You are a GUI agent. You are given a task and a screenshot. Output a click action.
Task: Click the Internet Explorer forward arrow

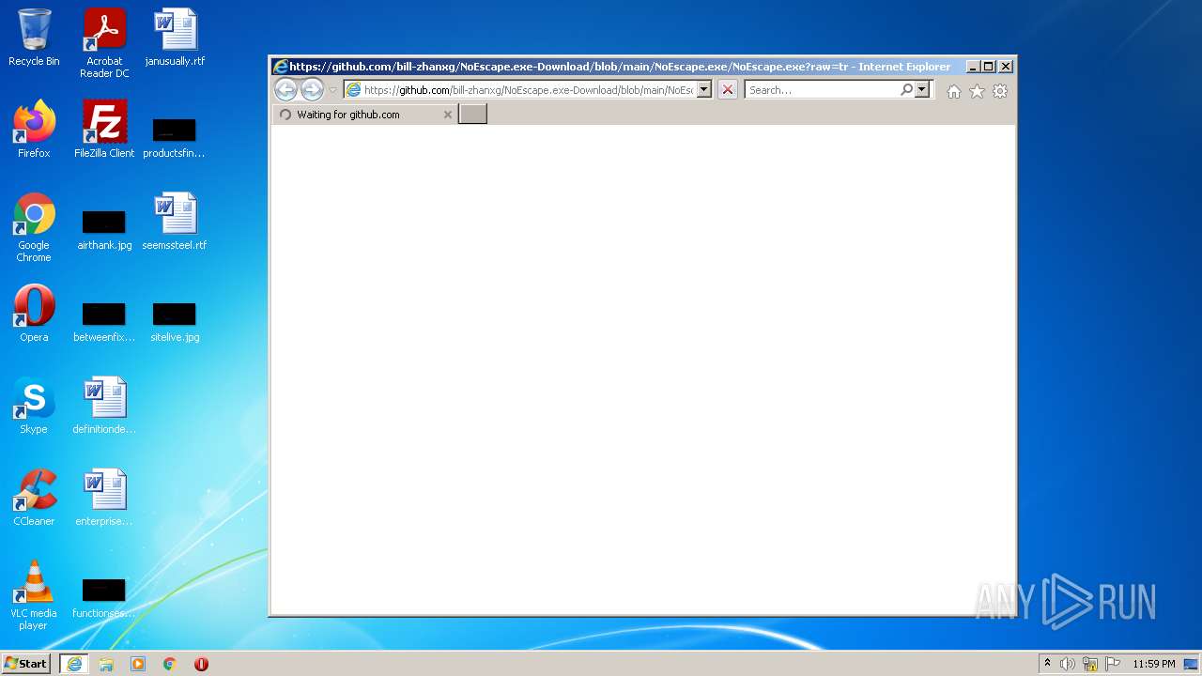(312, 89)
